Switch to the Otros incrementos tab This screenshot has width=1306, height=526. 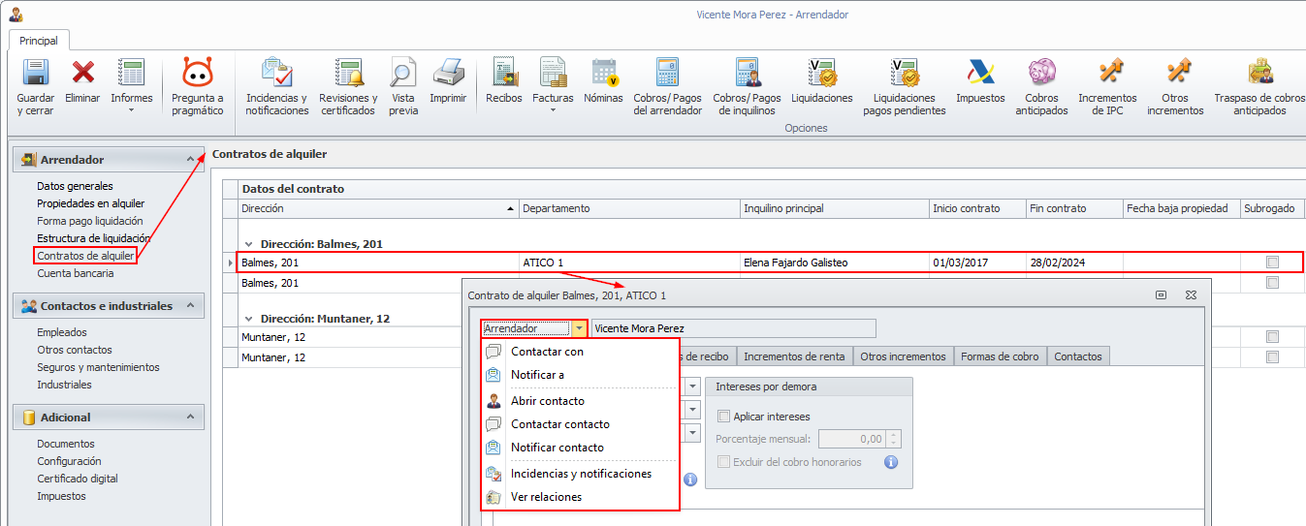pyautogui.click(x=904, y=356)
